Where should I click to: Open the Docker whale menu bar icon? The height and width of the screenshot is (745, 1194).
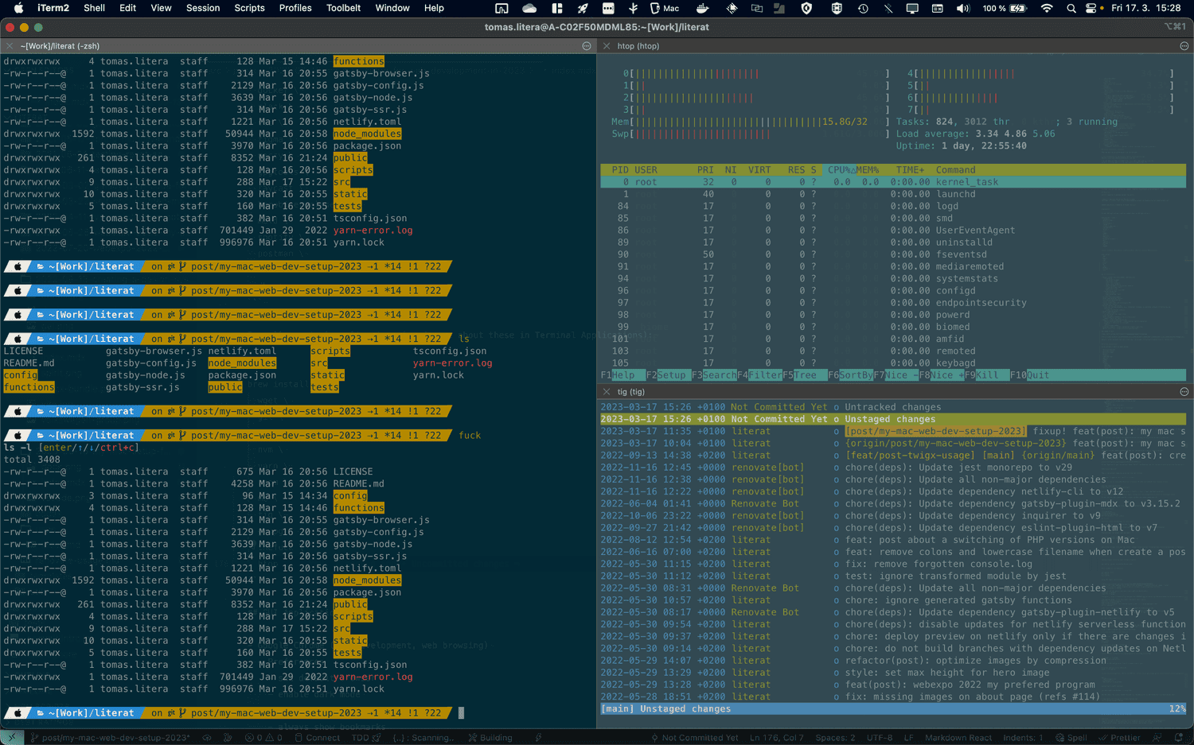702,8
